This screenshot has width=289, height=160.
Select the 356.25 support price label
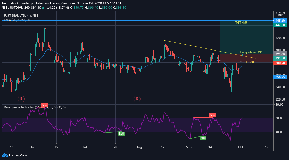280,77
